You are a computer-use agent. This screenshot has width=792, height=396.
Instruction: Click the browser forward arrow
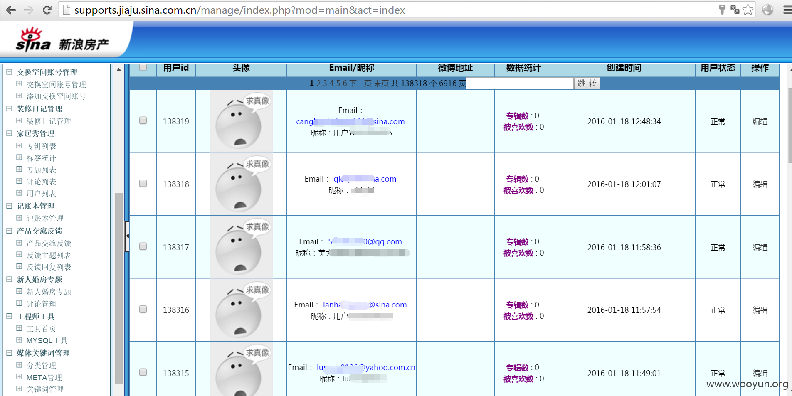coord(29,10)
